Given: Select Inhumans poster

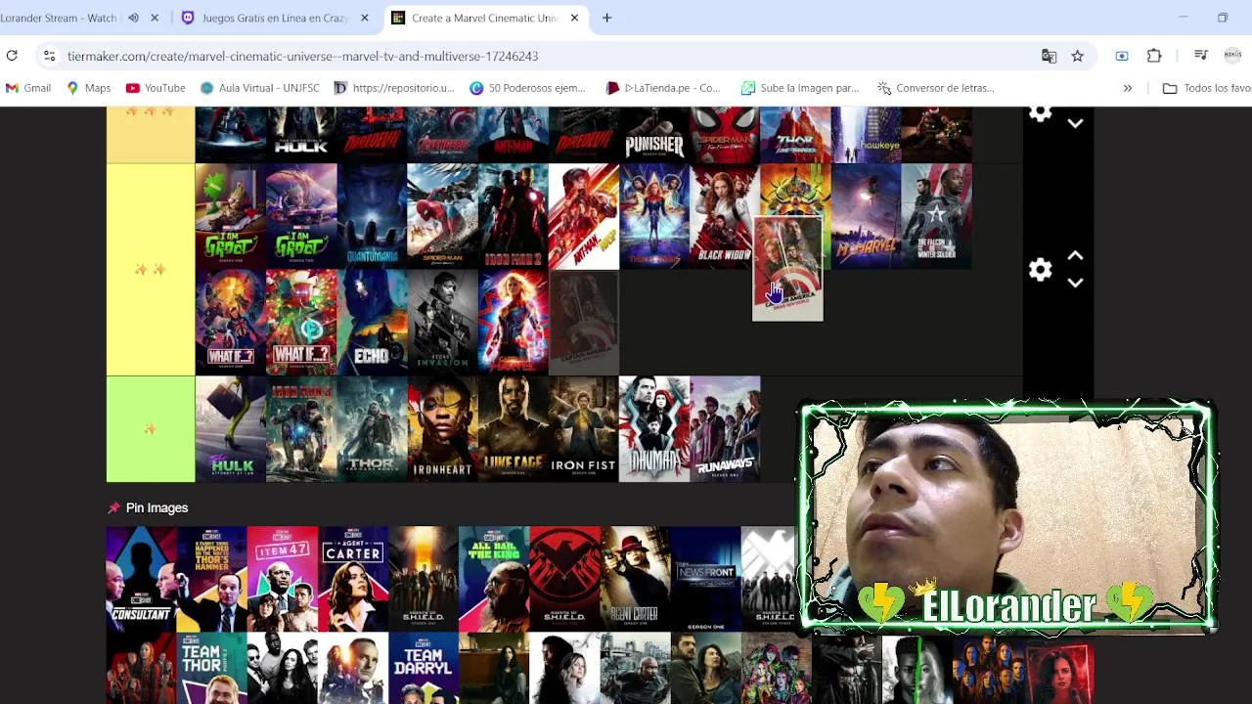Looking at the screenshot, I should coord(654,429).
